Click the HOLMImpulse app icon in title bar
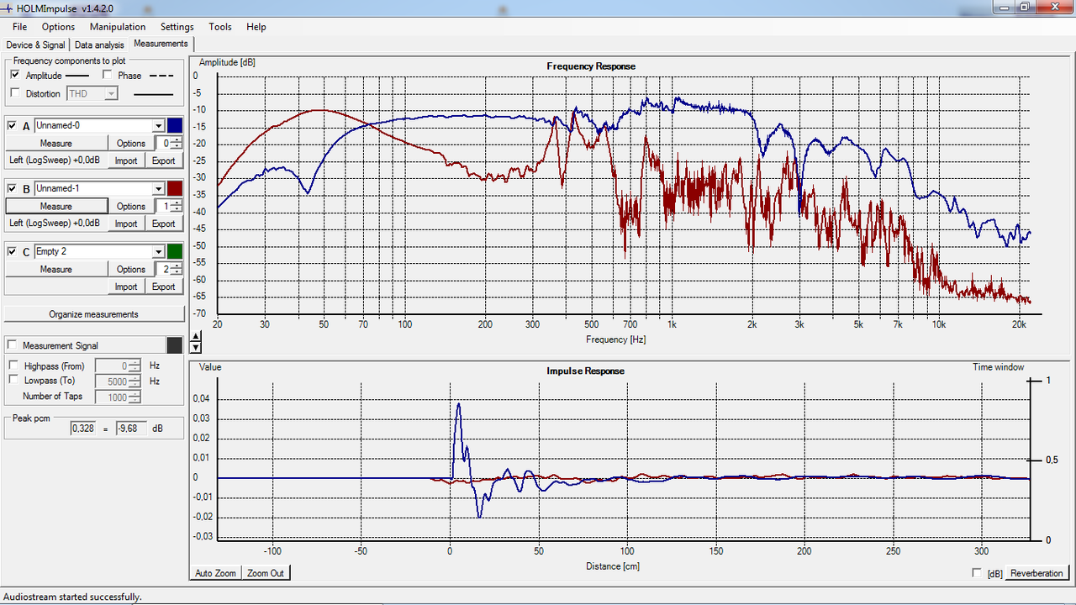Image resolution: width=1076 pixels, height=605 pixels. tap(8, 8)
